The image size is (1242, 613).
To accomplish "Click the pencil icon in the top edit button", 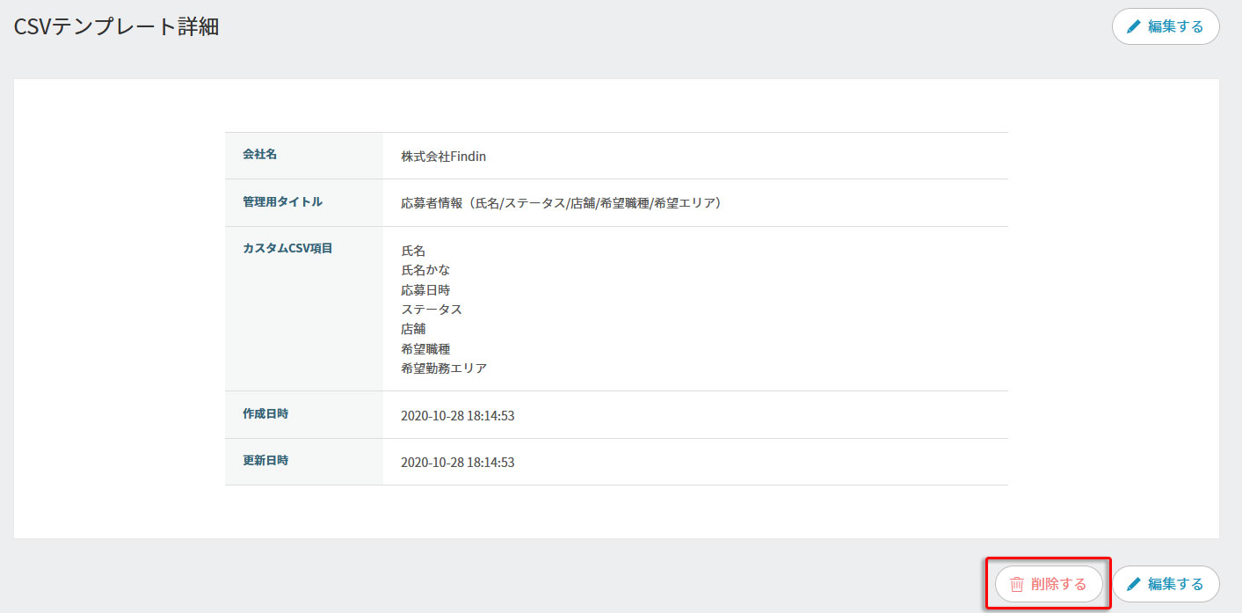I will [1133, 26].
